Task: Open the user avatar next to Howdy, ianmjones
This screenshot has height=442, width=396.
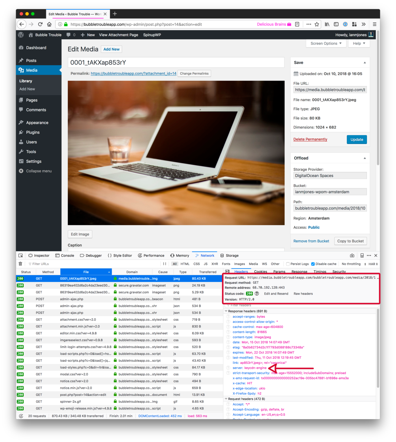Action: (x=371, y=35)
